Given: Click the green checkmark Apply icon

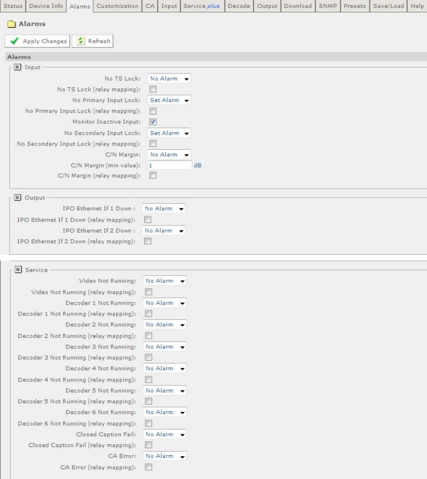Looking at the screenshot, I should tap(14, 41).
